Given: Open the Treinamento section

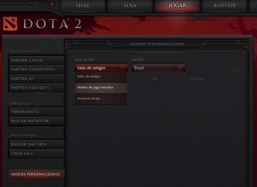Looking at the screenshot, I should [37, 112].
